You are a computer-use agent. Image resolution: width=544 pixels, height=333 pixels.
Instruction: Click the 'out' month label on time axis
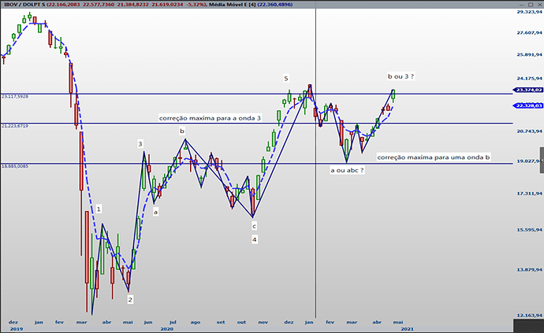pos(241,322)
